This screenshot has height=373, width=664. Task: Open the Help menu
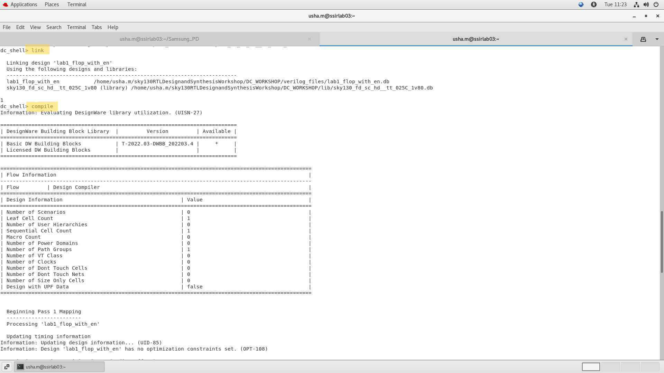click(113, 27)
